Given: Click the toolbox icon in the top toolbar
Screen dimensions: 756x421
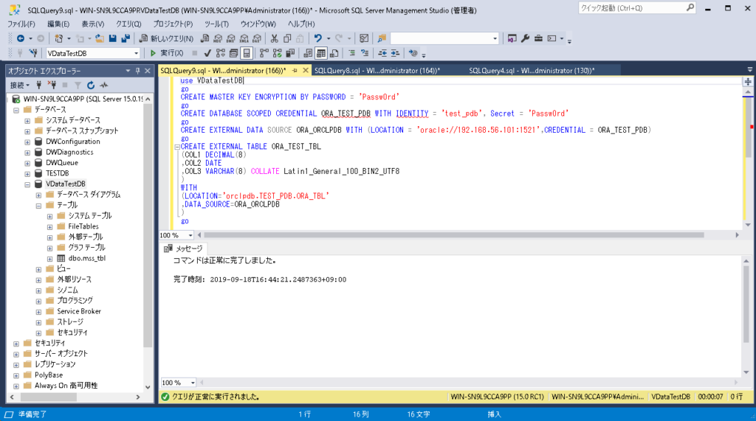Looking at the screenshot, I should [539, 38].
